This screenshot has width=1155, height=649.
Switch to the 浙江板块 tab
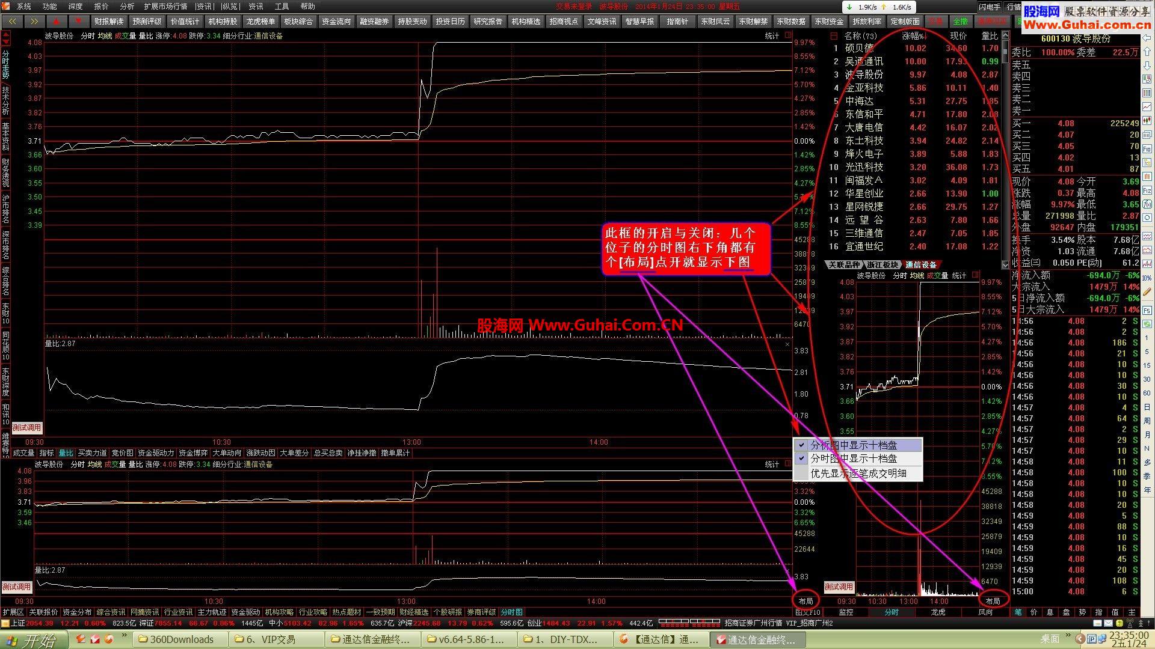point(882,265)
